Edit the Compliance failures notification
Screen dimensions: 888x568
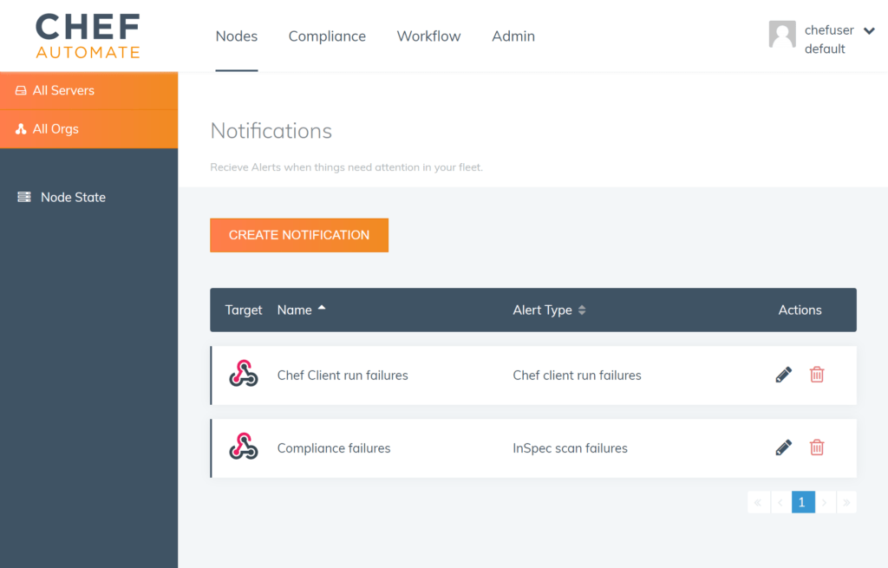[x=783, y=447]
